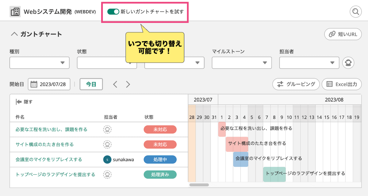Click 未対応 status badge in 必要な工程 row

click(160, 129)
